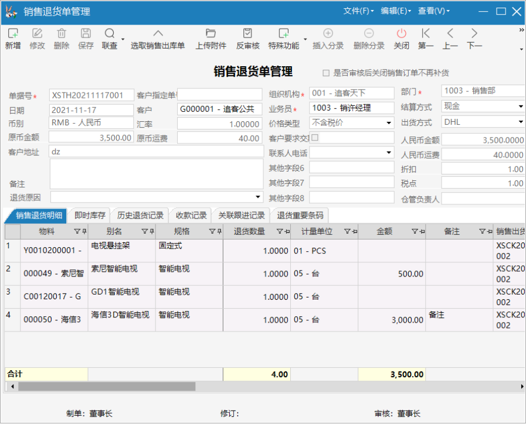Click the red 关闭 power icon
Viewport: 526px width, 424px height.
pyautogui.click(x=401, y=33)
